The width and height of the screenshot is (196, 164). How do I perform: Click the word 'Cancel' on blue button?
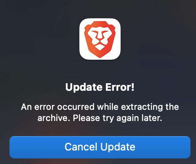tap(81, 147)
